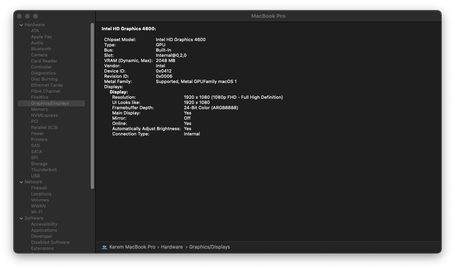Viewport: 455px width, 270px height.
Task: Select Thunderbolt in the sidebar
Action: click(44, 170)
